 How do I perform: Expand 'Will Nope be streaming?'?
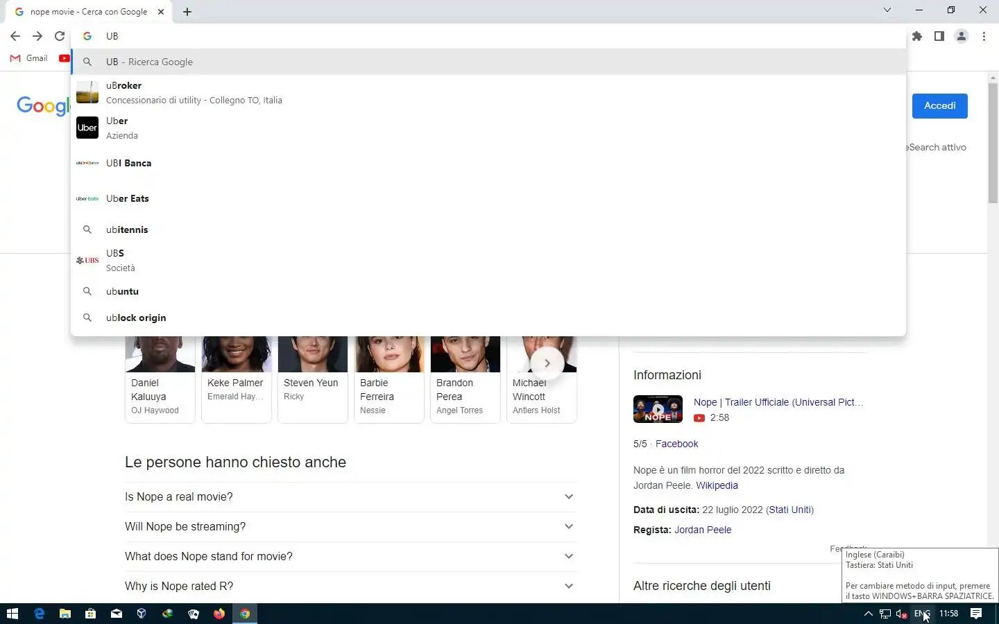[x=350, y=527]
